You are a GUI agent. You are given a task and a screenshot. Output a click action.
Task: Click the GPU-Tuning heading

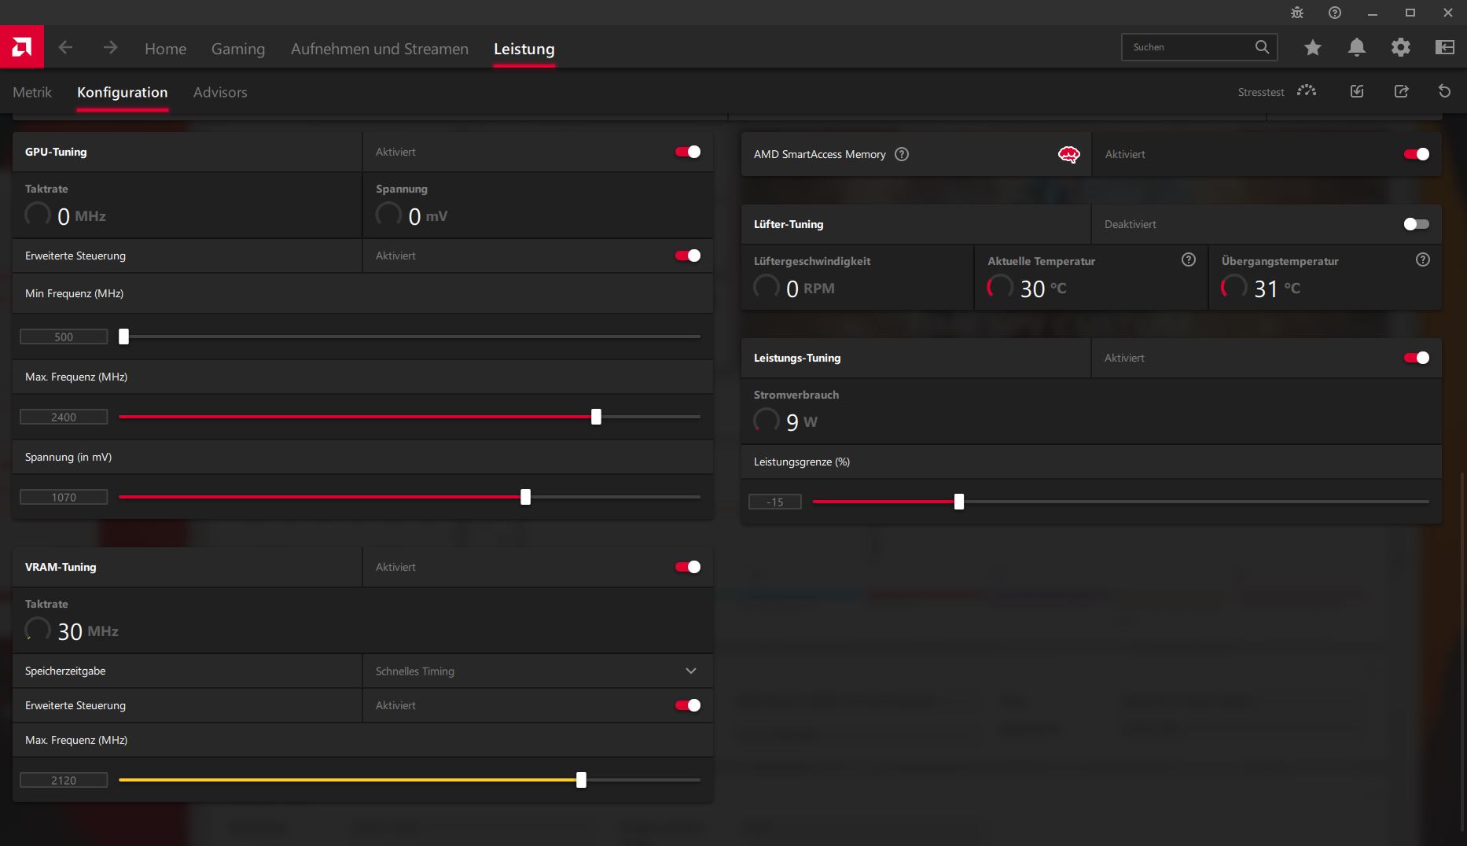[56, 152]
